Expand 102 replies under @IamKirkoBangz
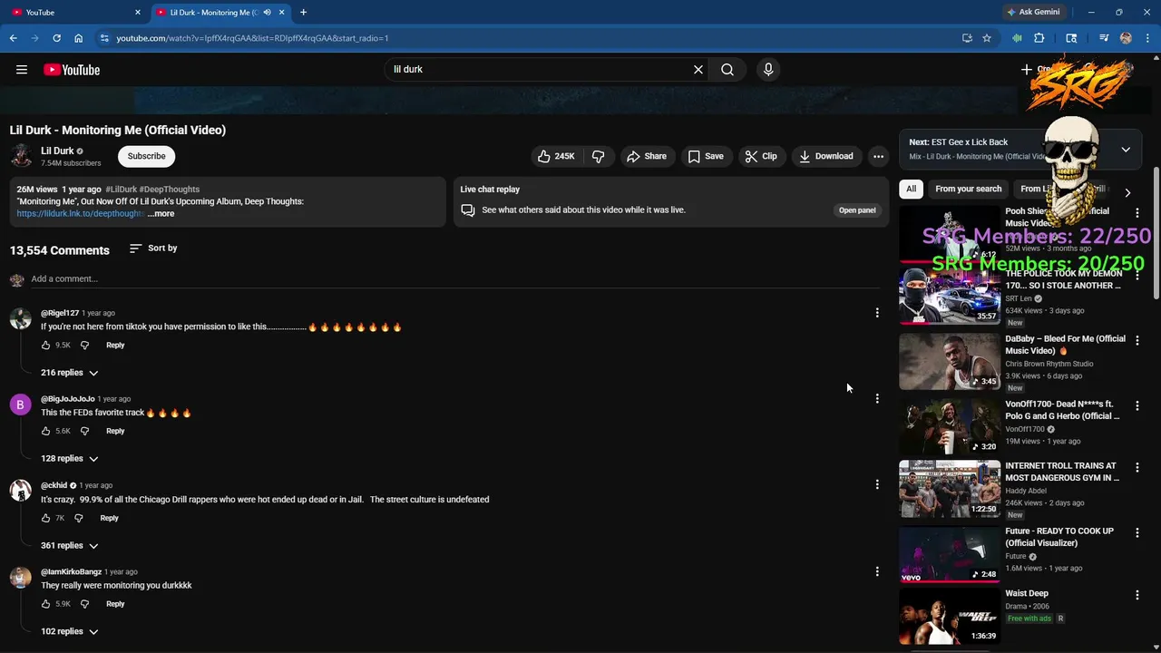This screenshot has width=1161, height=653. [x=69, y=632]
